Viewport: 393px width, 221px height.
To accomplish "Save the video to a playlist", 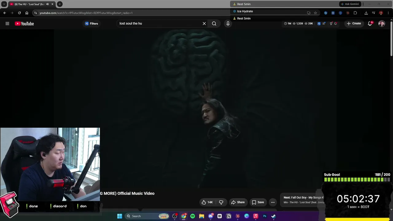I will click(x=258, y=202).
